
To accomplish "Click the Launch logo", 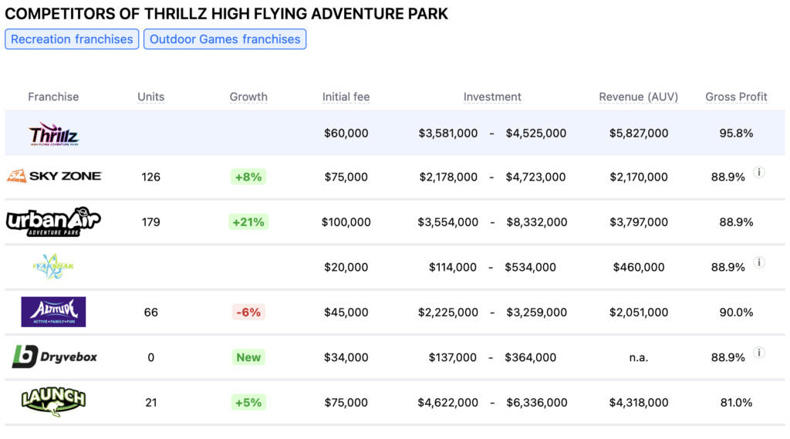I will point(53,402).
